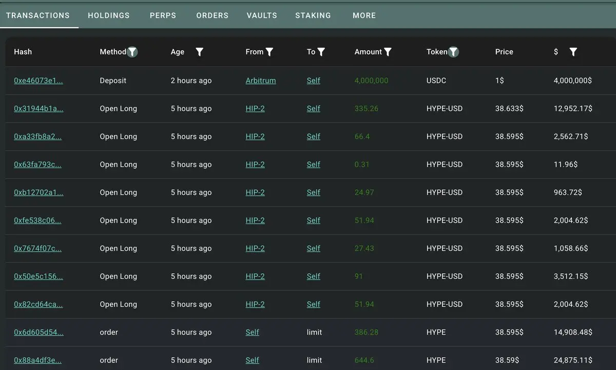Open the Perps tab

coord(163,15)
